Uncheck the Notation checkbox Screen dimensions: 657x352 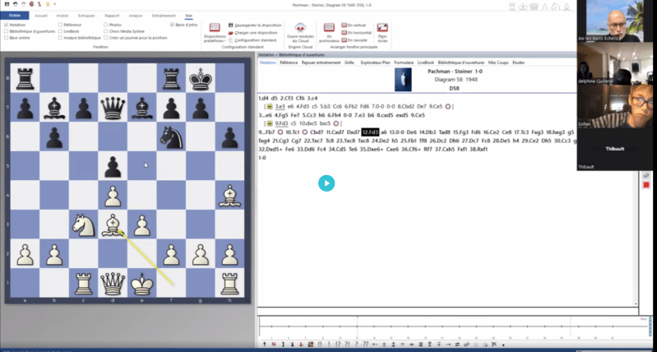coord(7,25)
